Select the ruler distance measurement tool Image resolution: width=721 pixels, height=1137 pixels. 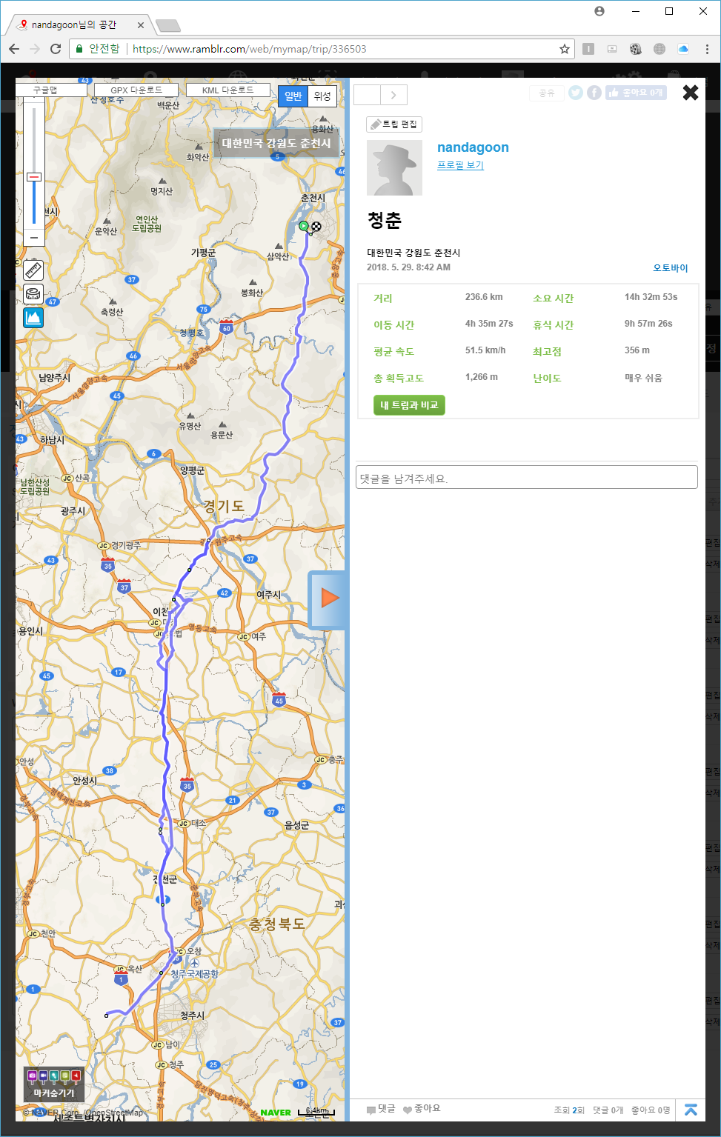click(33, 270)
